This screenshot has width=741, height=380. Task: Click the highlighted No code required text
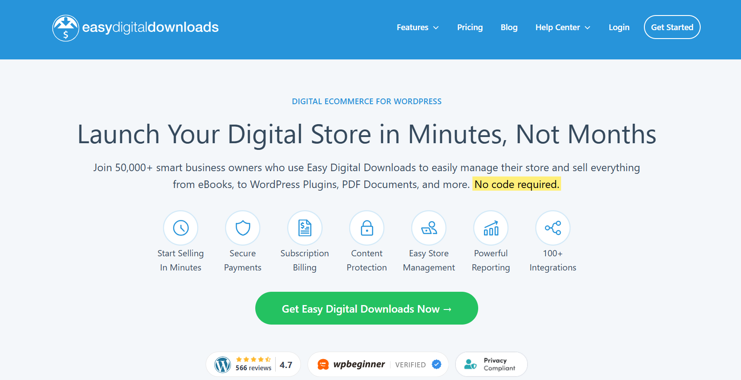tap(517, 184)
